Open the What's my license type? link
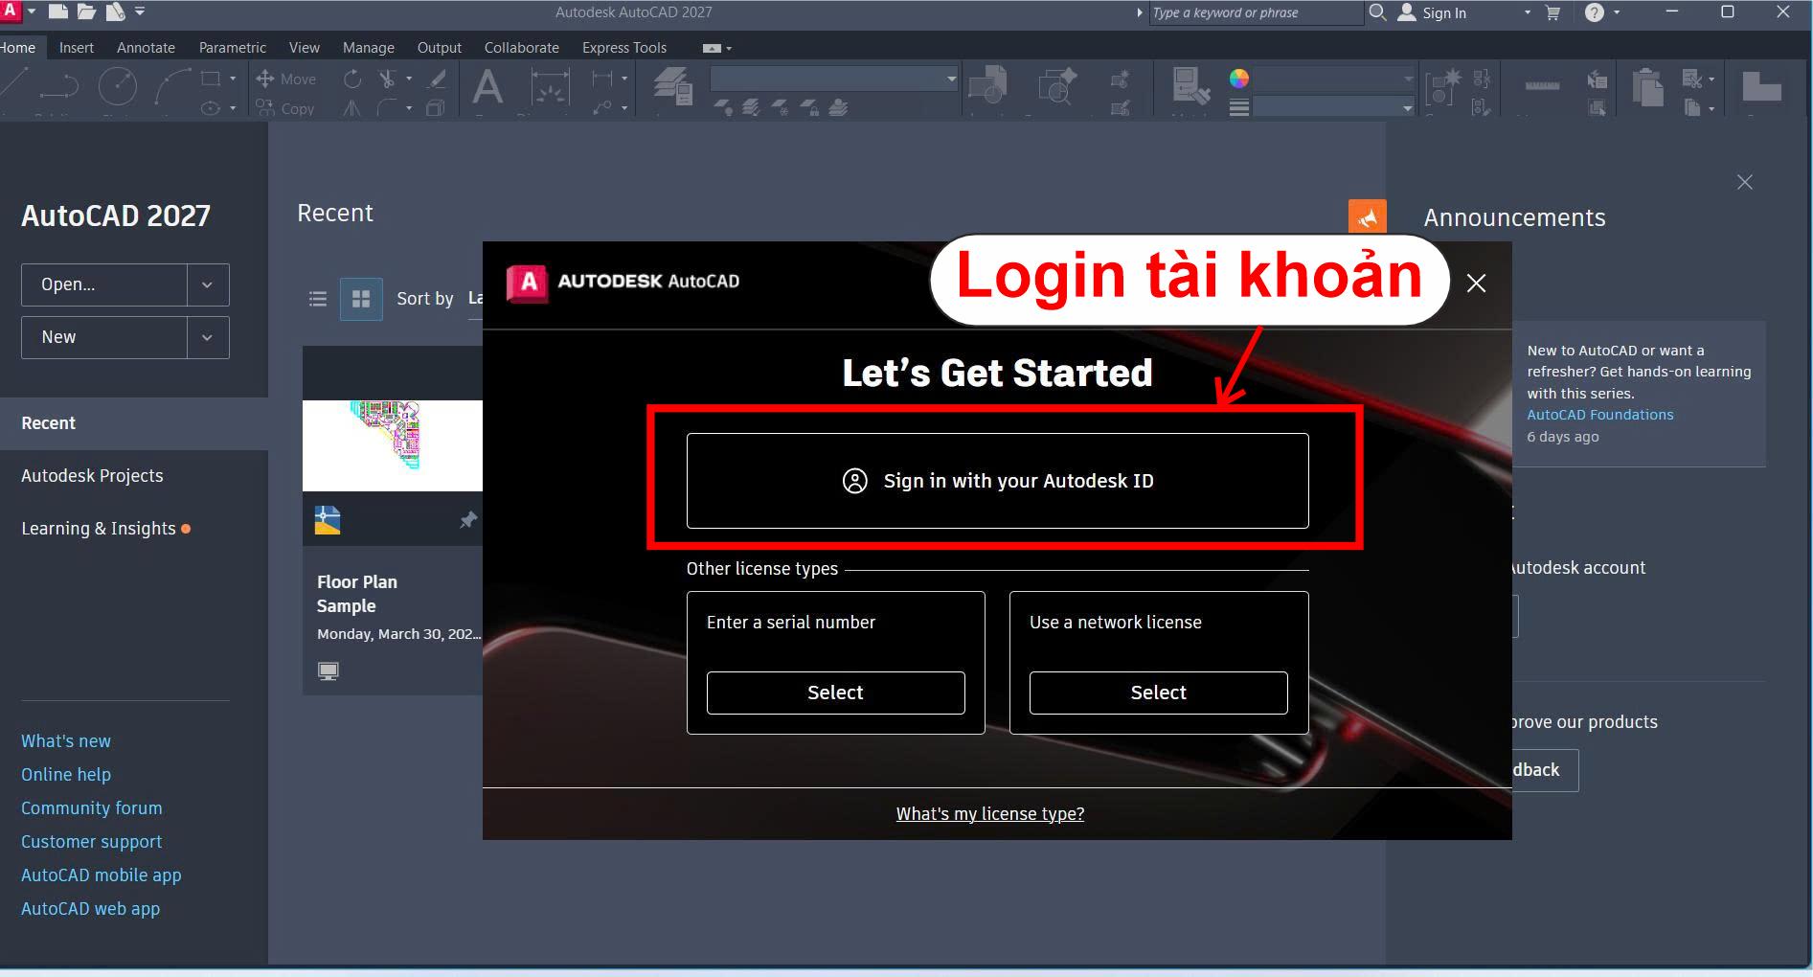The width and height of the screenshot is (1813, 977). (x=989, y=814)
